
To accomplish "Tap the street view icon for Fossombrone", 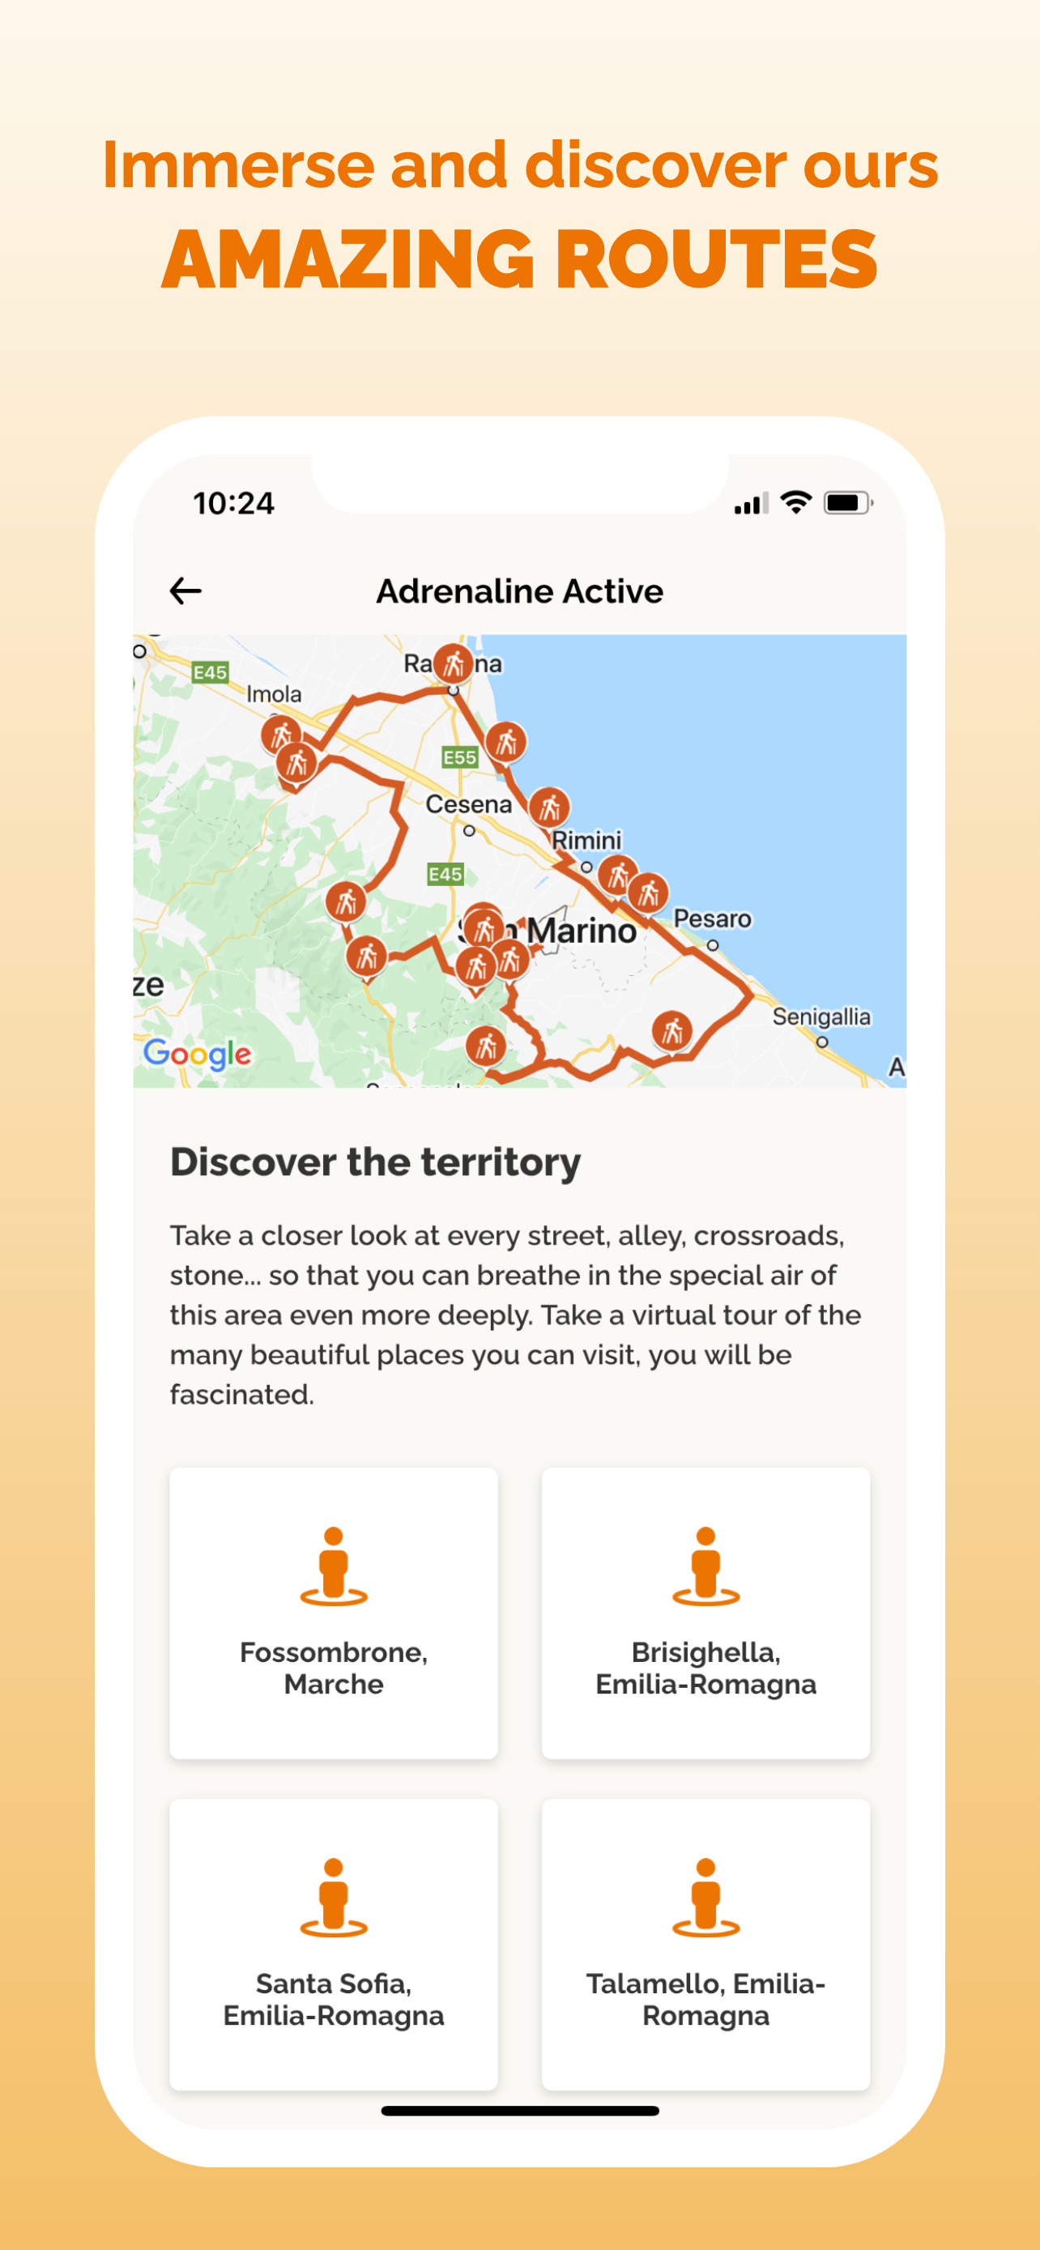I will click(334, 1566).
